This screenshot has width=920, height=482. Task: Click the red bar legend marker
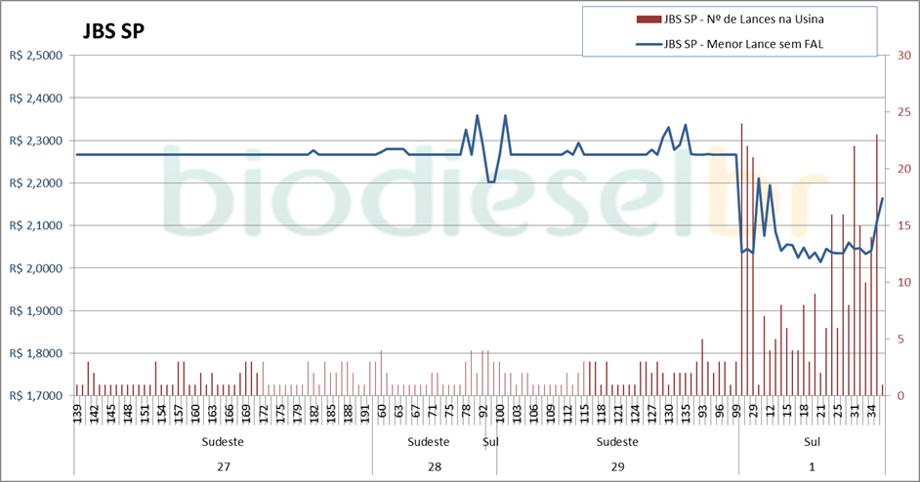click(647, 19)
